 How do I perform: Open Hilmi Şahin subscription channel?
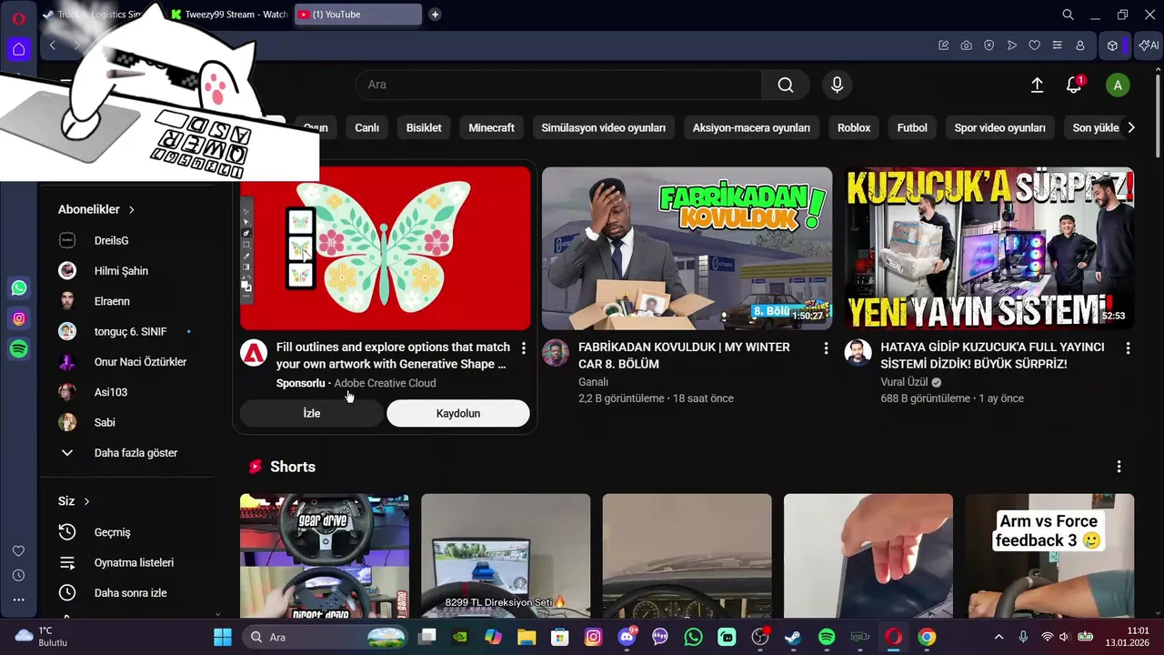click(122, 270)
